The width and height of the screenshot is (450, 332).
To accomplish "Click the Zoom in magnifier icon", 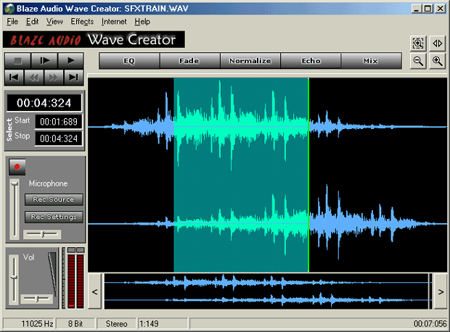I will point(438,61).
